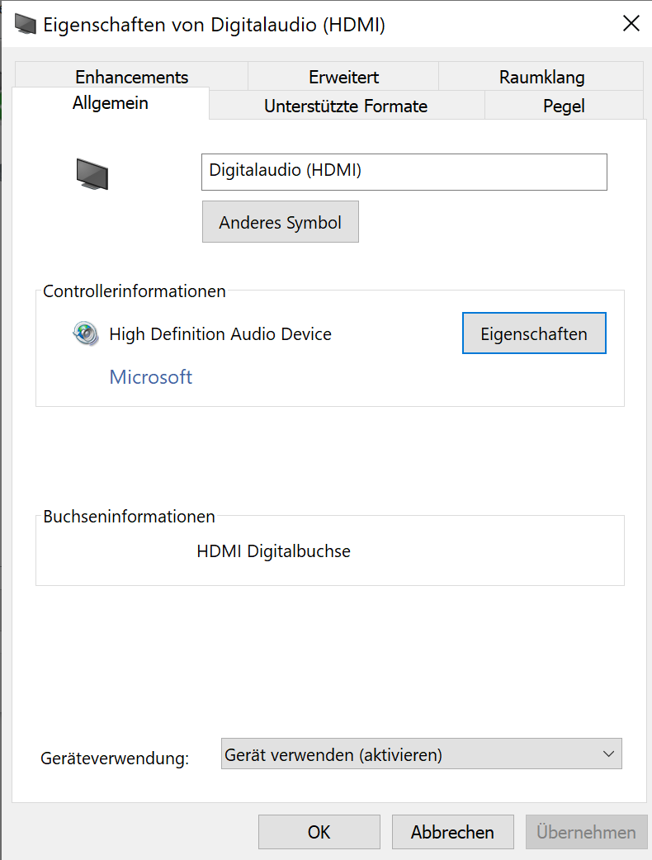Click the monitor icon in title bar
Image resolution: width=652 pixels, height=860 pixels.
[x=25, y=25]
